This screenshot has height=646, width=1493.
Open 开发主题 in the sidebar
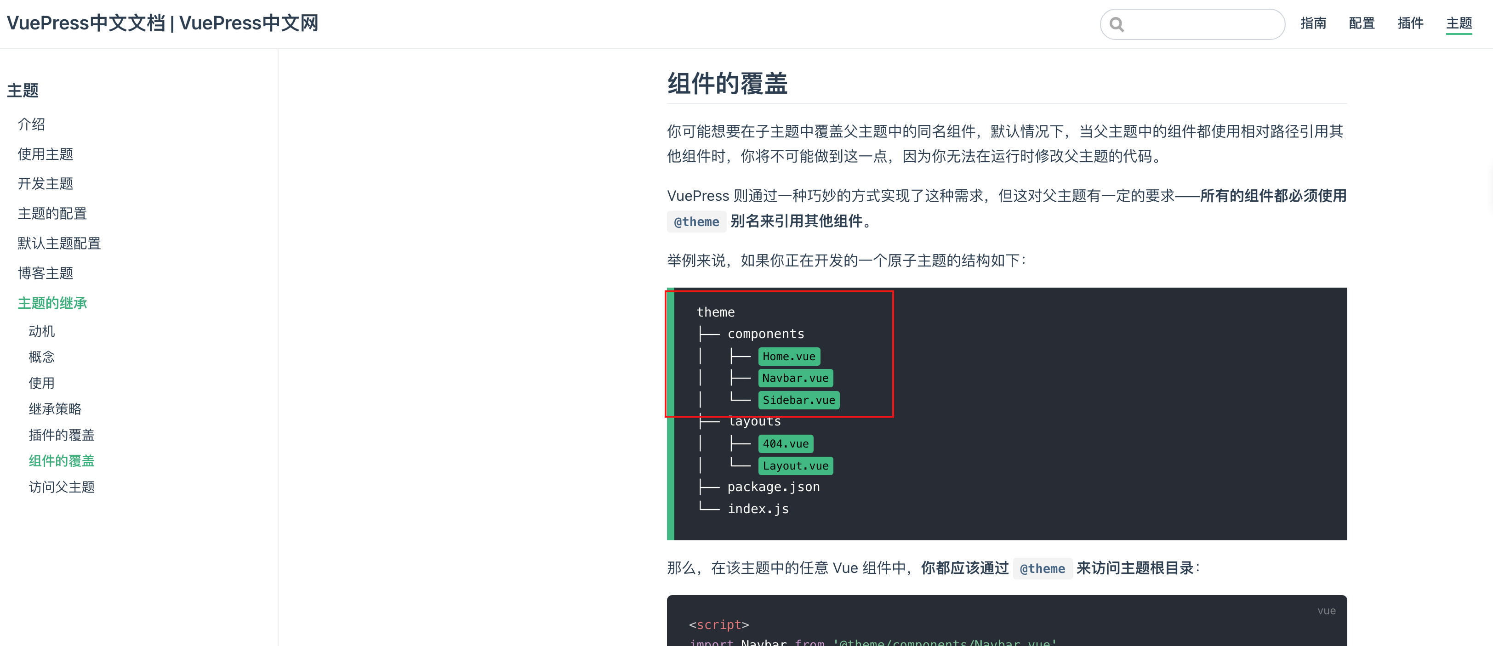[45, 184]
